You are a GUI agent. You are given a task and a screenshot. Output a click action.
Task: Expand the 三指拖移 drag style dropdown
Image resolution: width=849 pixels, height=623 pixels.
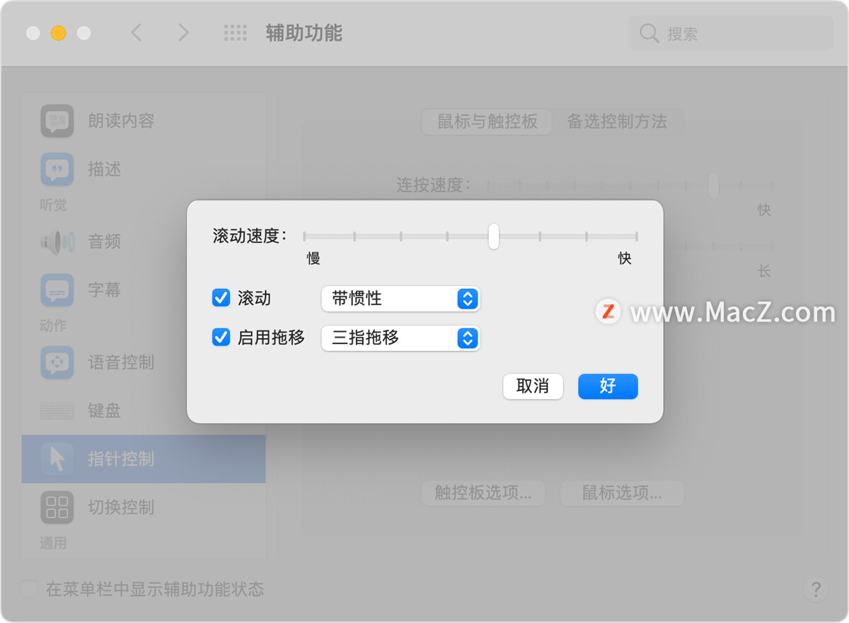click(x=400, y=338)
